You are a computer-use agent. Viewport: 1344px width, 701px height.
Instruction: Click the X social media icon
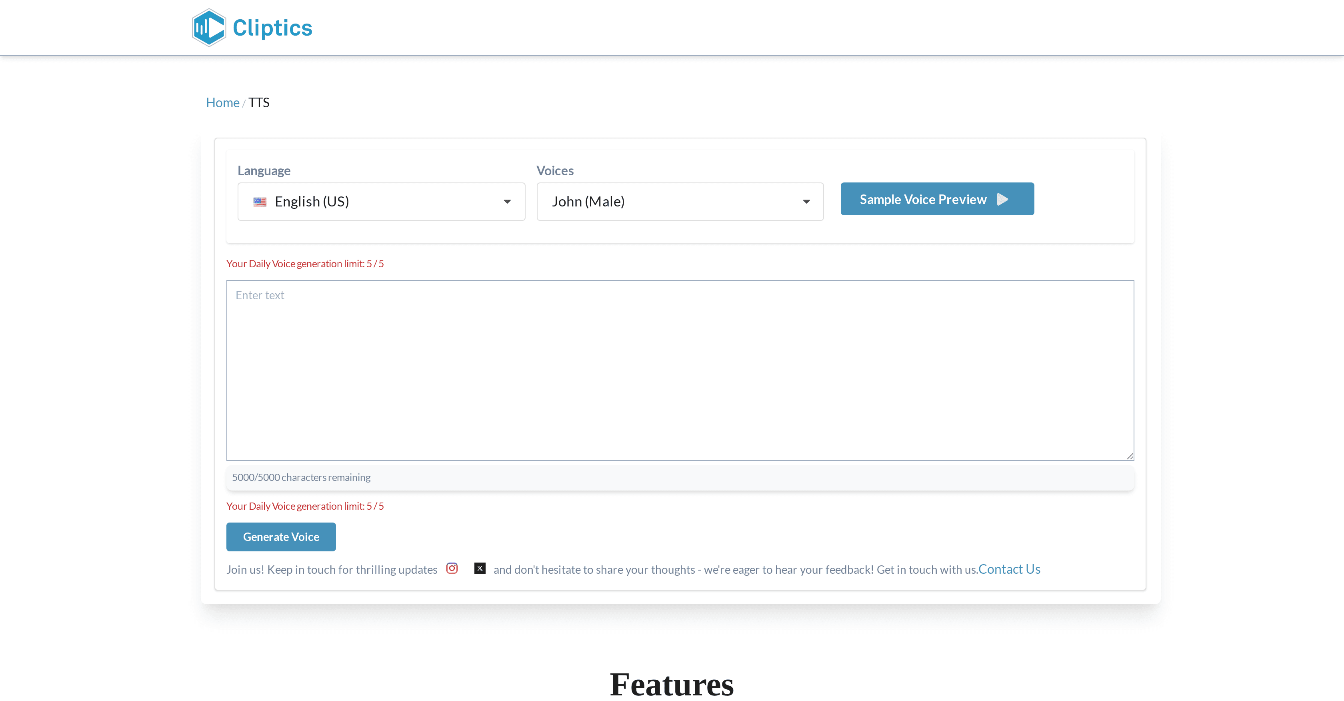pos(480,569)
